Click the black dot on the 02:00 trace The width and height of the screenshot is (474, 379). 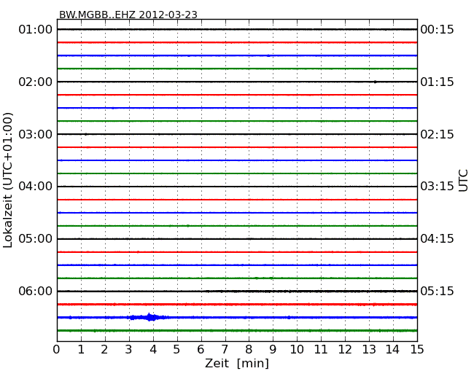tap(375, 82)
